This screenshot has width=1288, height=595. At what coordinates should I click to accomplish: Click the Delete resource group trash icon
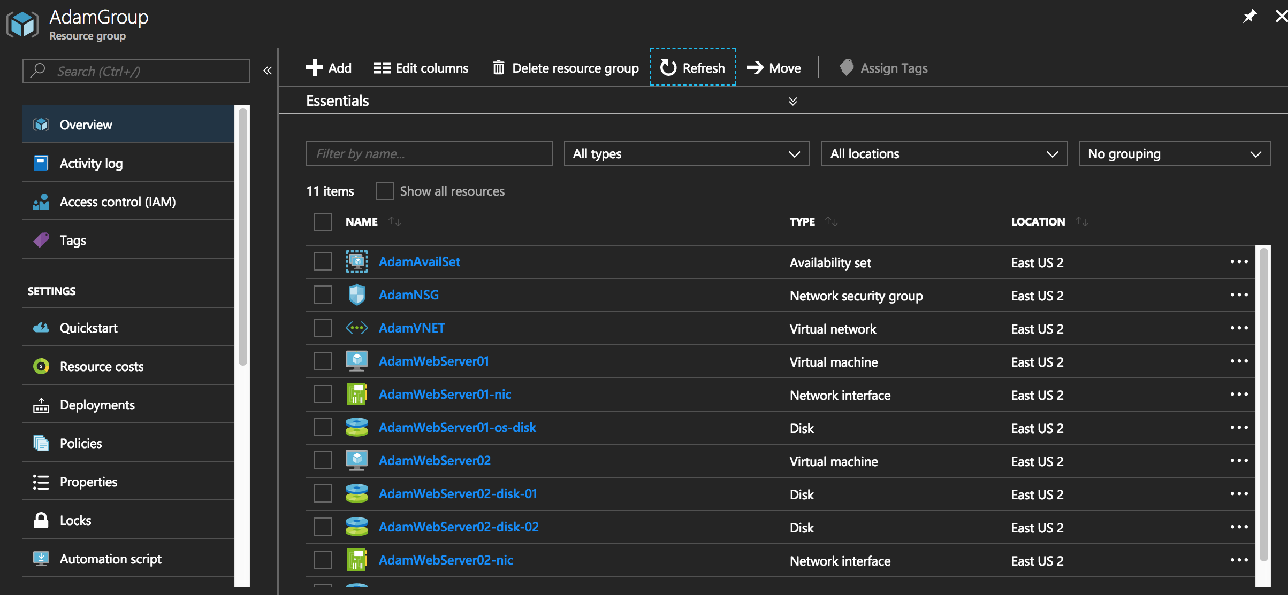[498, 68]
